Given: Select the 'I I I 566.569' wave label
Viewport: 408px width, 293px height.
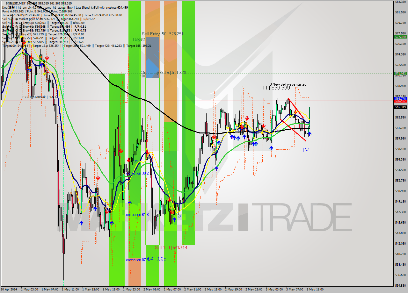Looking at the screenshot, I should point(277,88).
